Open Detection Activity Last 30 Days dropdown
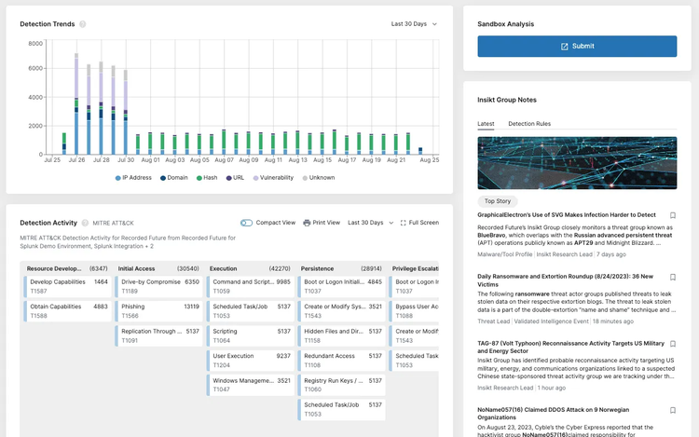Viewport: 699px width, 437px height. (x=369, y=223)
